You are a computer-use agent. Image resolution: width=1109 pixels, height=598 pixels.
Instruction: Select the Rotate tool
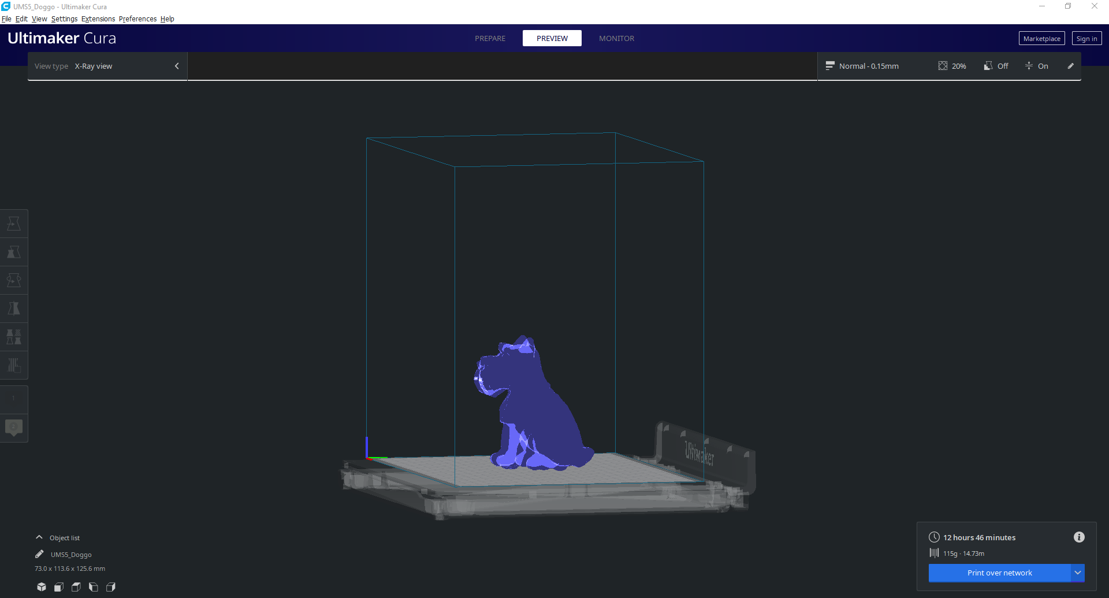point(14,280)
